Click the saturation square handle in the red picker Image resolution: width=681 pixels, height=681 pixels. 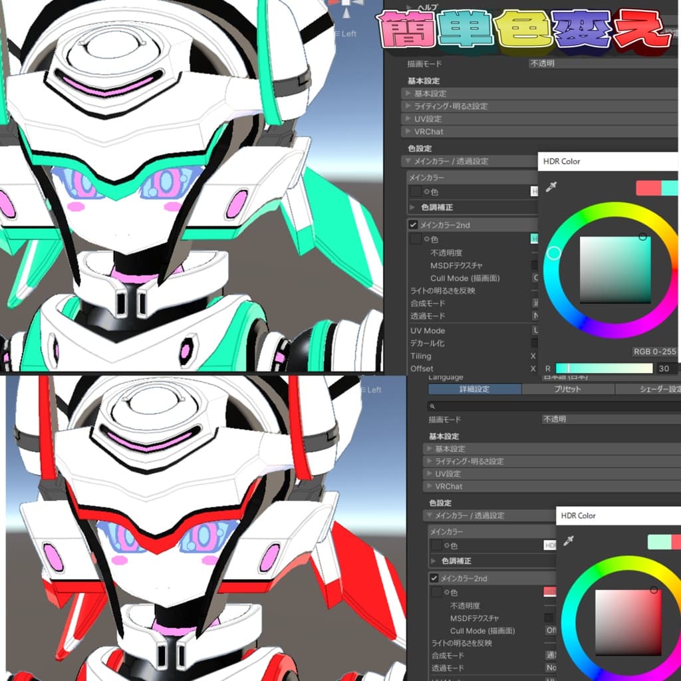click(654, 590)
